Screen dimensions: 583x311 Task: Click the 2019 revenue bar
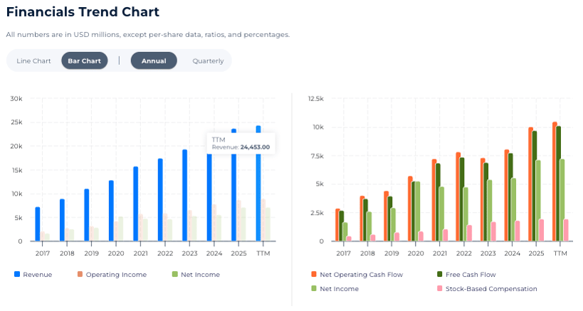click(x=87, y=215)
